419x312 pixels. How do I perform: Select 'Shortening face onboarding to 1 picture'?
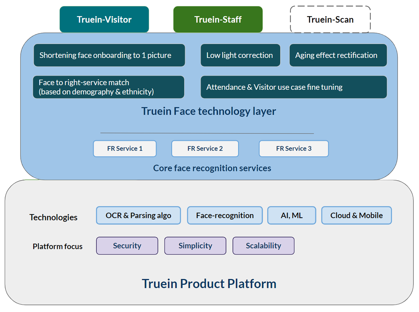109,55
